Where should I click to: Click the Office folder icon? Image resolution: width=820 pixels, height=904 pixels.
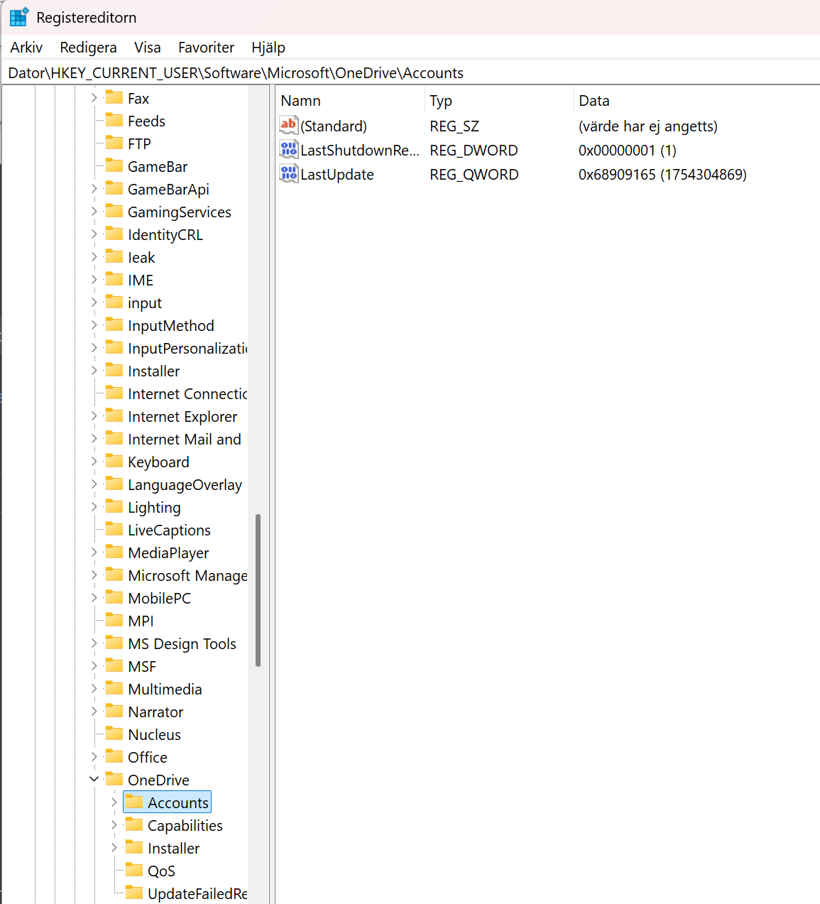coord(114,756)
